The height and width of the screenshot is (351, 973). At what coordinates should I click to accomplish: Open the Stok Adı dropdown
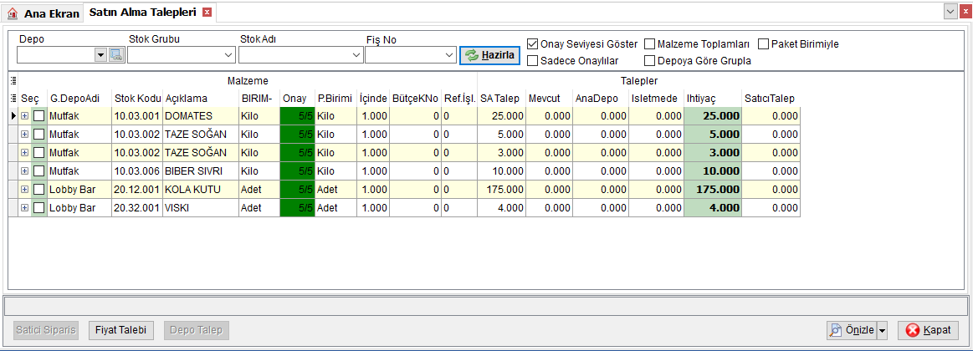pos(356,55)
